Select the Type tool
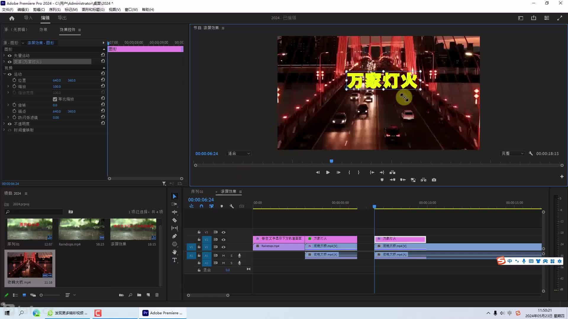Screen dimensions: 568x319 click(175, 260)
